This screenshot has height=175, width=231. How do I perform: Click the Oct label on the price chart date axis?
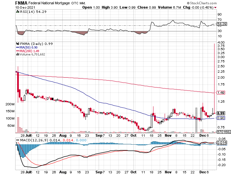tap(133, 135)
